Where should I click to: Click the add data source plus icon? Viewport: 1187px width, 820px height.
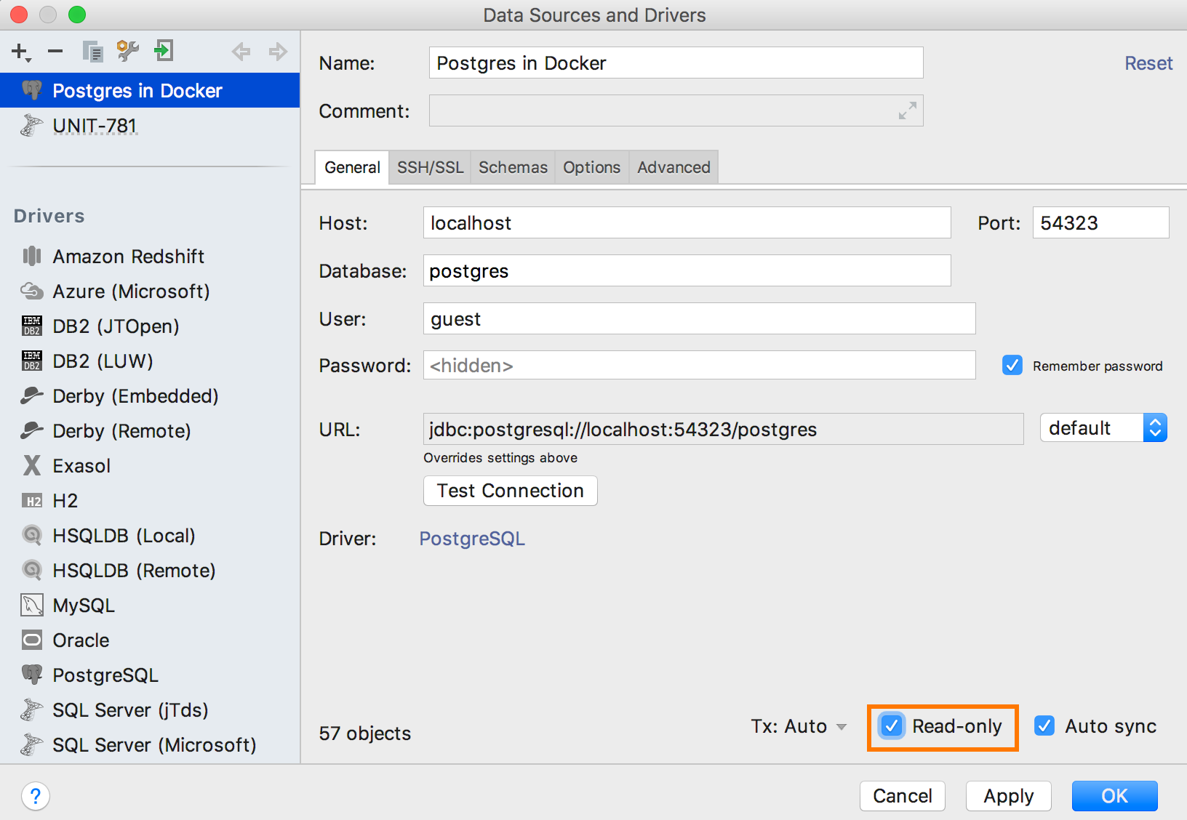click(x=20, y=52)
